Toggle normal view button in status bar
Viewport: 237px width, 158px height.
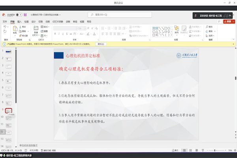point(184,150)
